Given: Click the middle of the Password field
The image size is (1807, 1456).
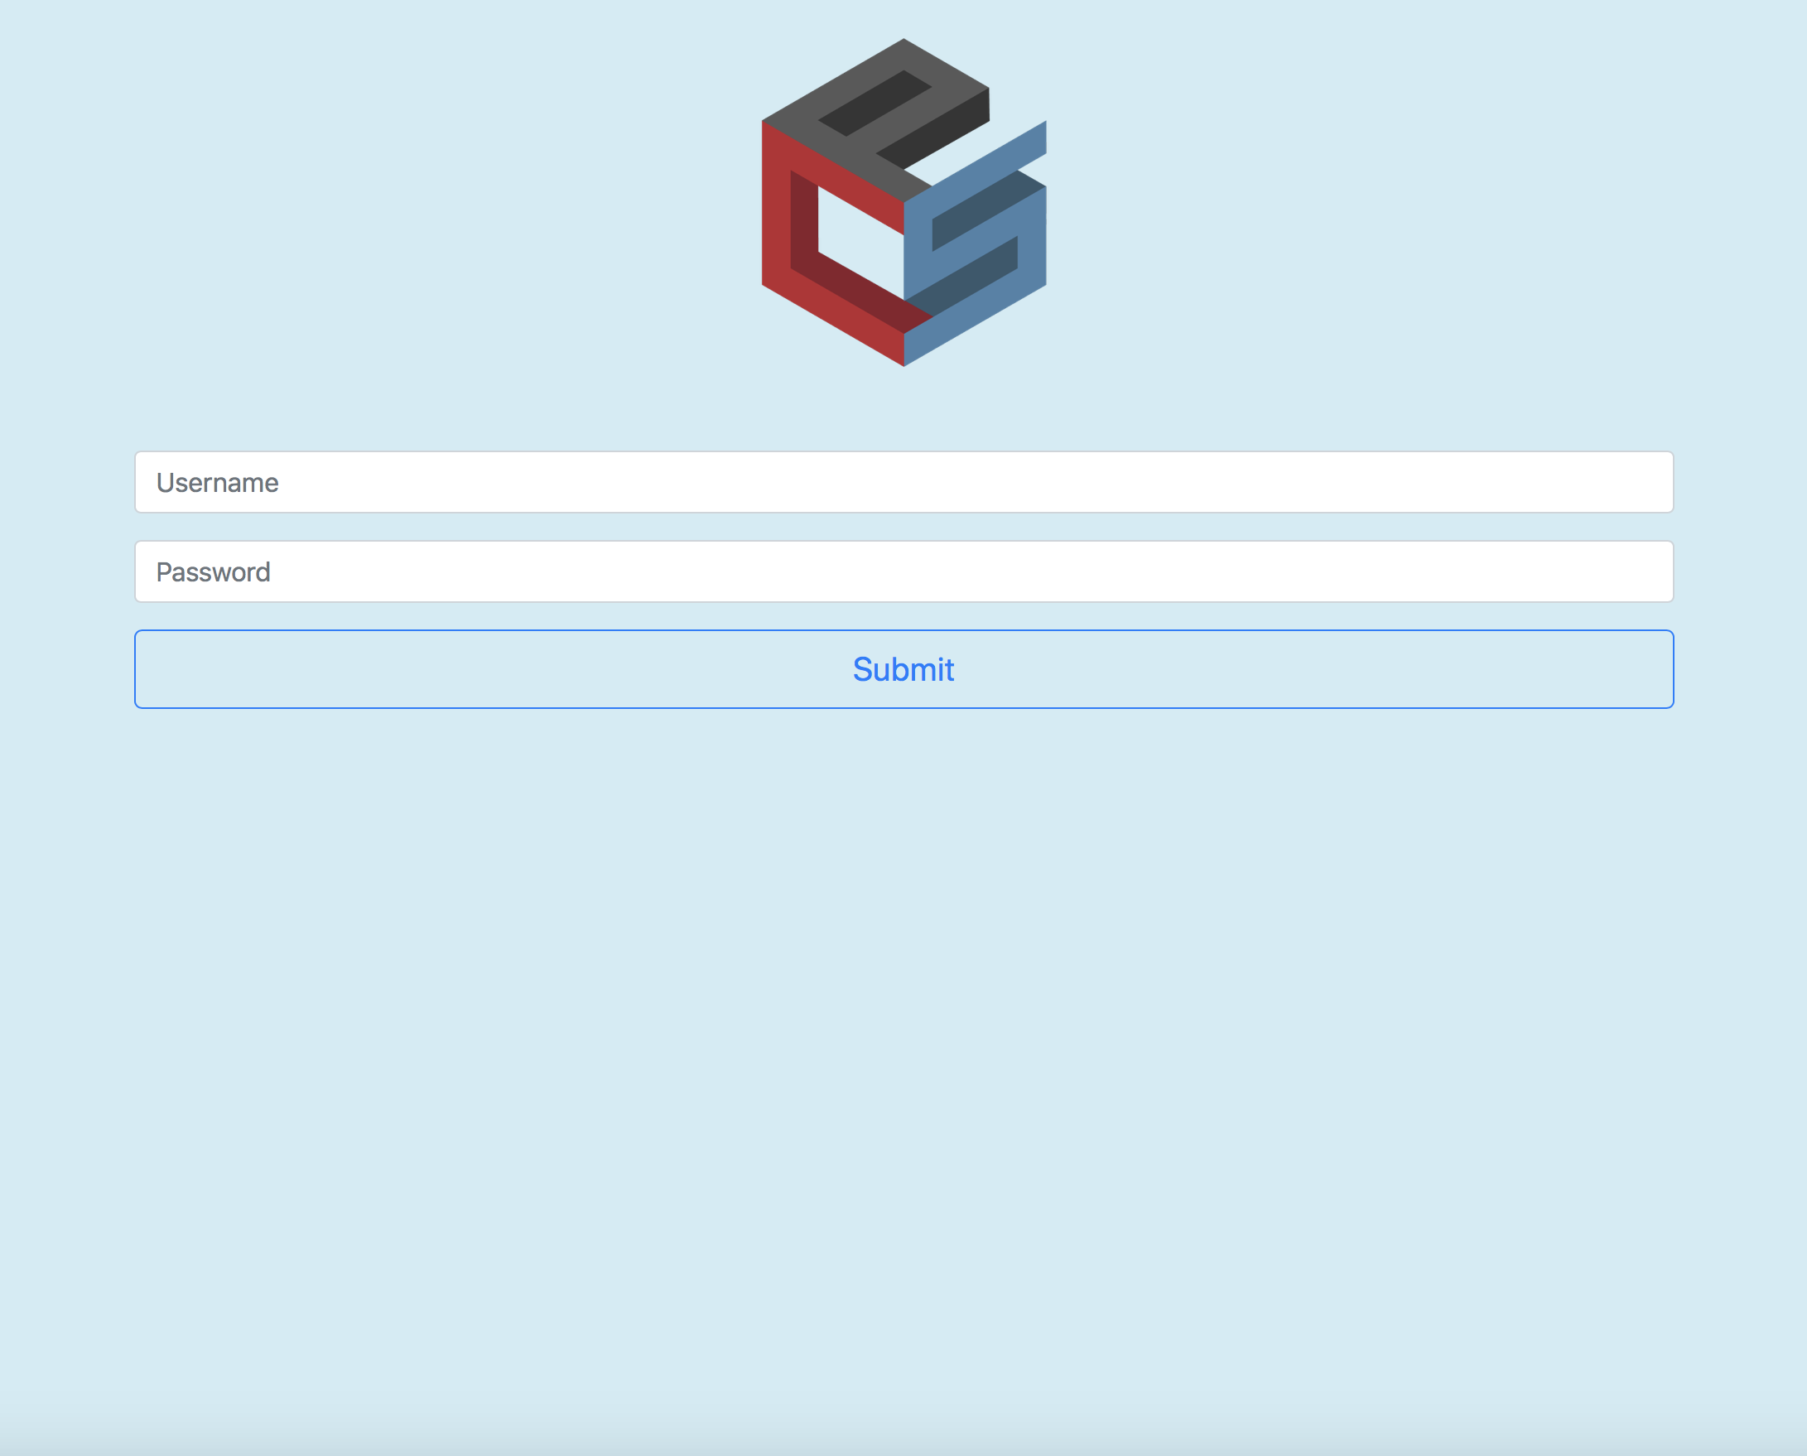Looking at the screenshot, I should coord(903,572).
